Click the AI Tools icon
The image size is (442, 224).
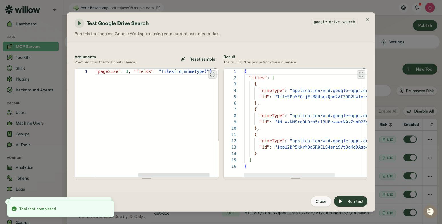pyautogui.click(x=10, y=145)
